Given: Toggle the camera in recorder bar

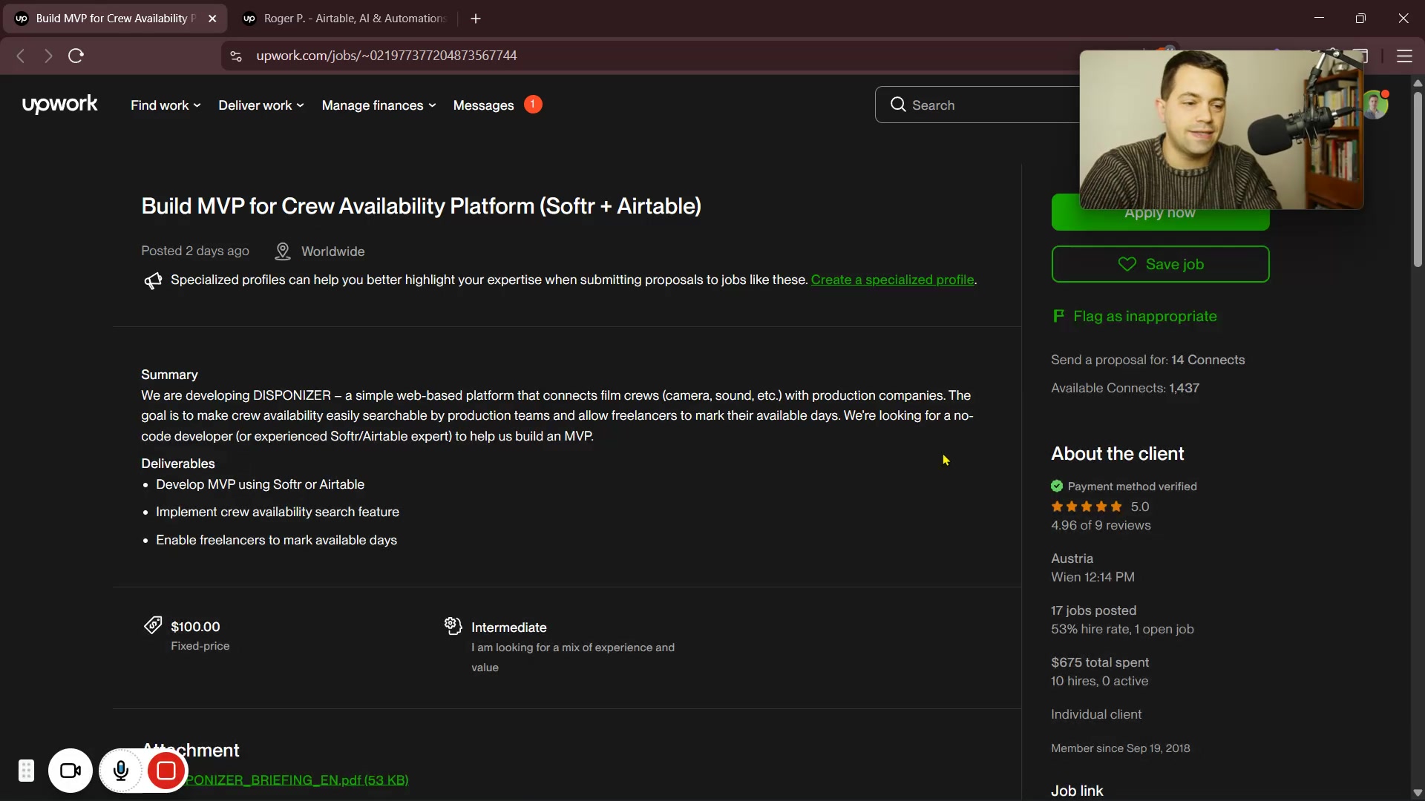Looking at the screenshot, I should [x=71, y=771].
